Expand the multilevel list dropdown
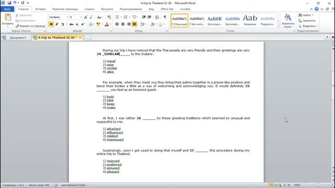This screenshot has width=335, height=188. point(137,17)
